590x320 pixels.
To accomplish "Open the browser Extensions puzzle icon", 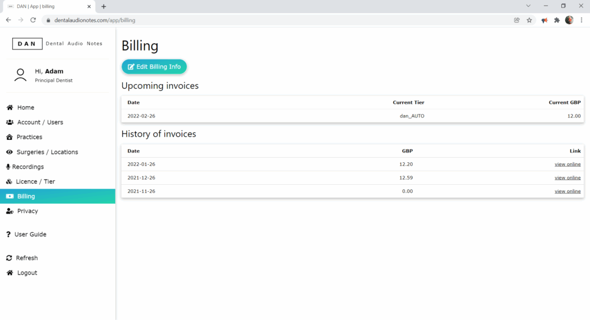I will coord(557,20).
